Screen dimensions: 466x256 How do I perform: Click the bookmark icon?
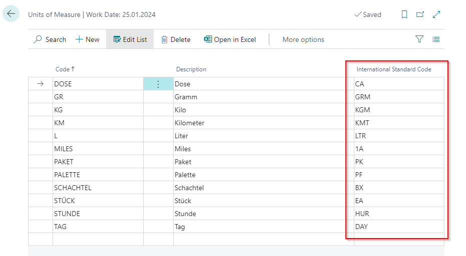pyautogui.click(x=404, y=14)
